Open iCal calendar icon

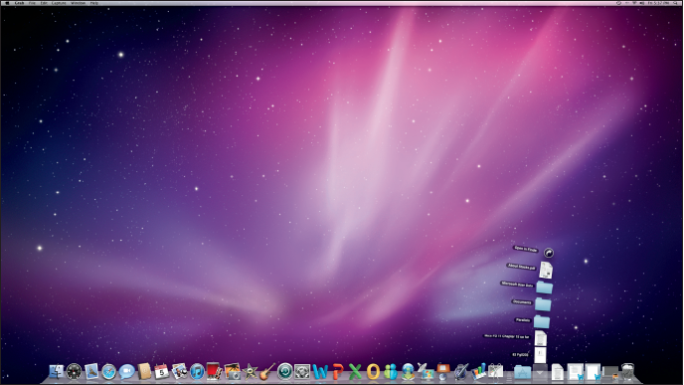pos(161,371)
